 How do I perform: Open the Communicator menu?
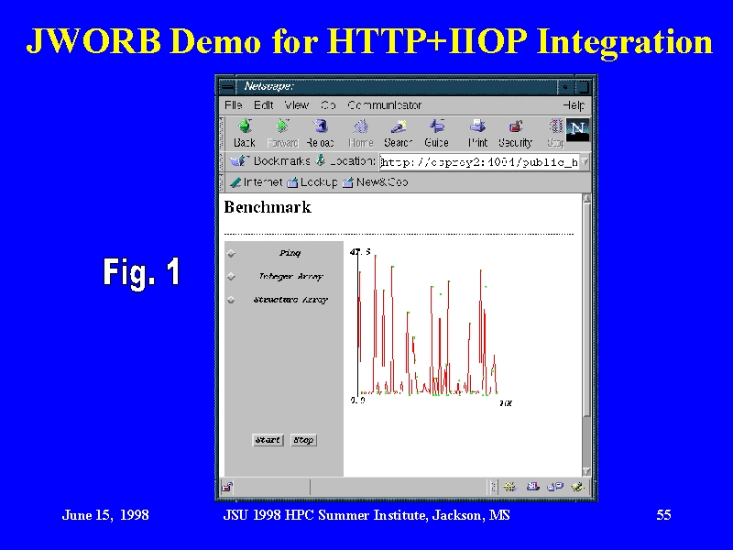[384, 105]
